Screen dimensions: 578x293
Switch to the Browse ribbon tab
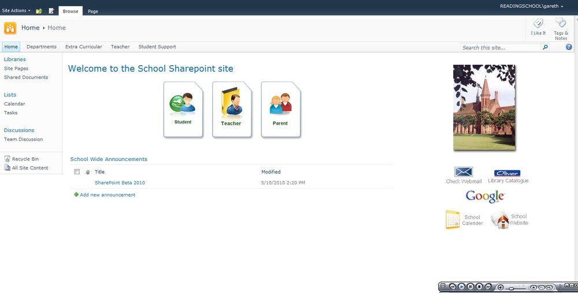point(71,11)
